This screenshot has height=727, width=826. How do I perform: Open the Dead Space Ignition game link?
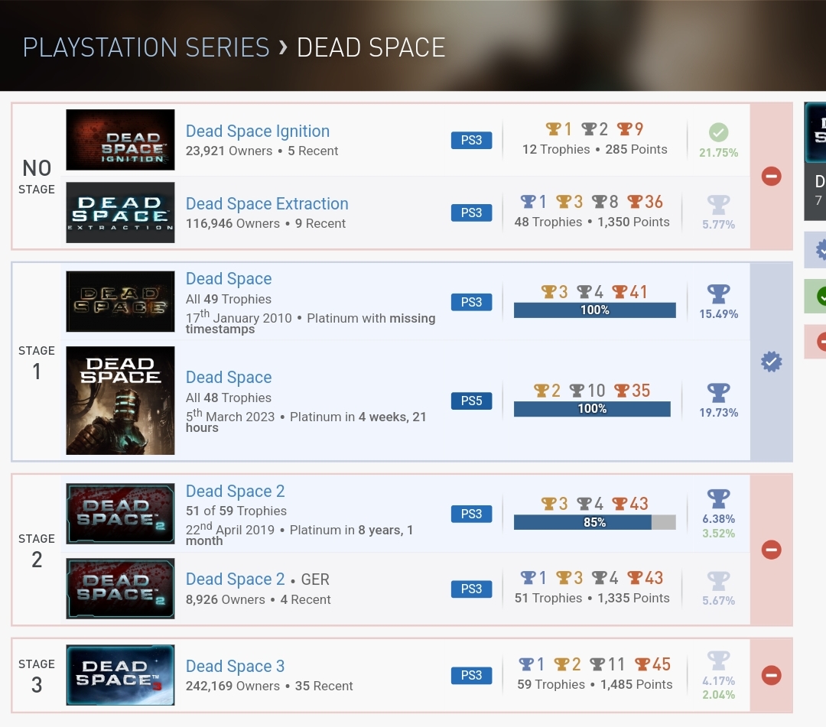tap(258, 131)
